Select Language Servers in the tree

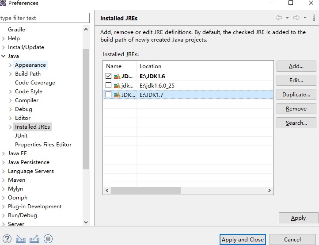[x=31, y=171]
